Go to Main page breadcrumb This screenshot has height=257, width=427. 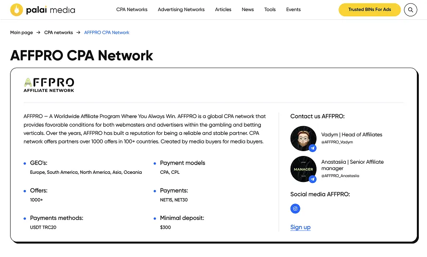coord(22,33)
